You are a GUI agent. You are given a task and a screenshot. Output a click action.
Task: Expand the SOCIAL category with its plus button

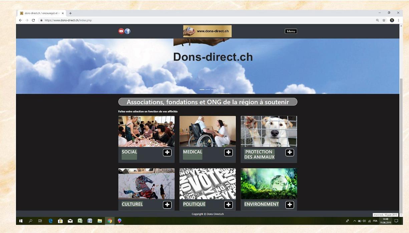pyautogui.click(x=167, y=152)
